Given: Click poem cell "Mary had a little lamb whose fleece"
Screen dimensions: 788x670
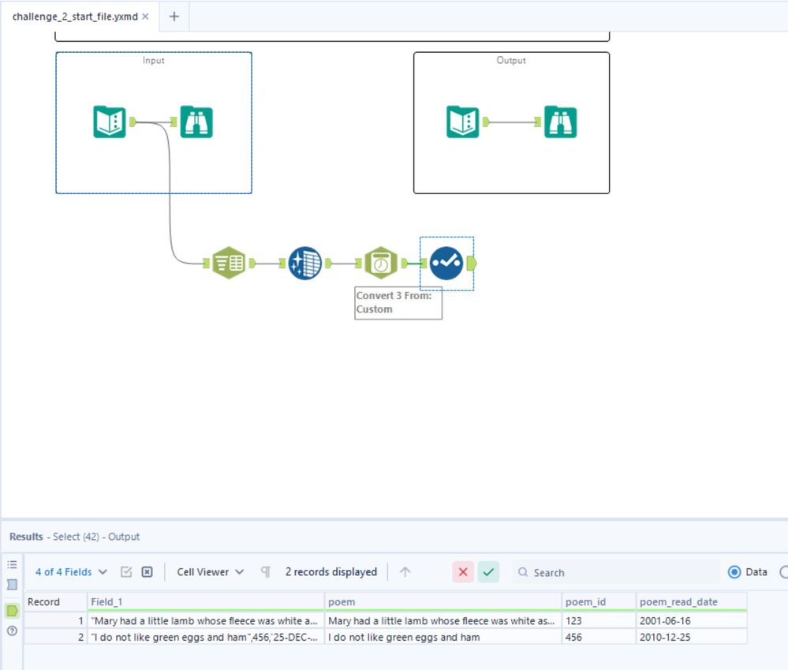Looking at the screenshot, I should click(443, 621).
